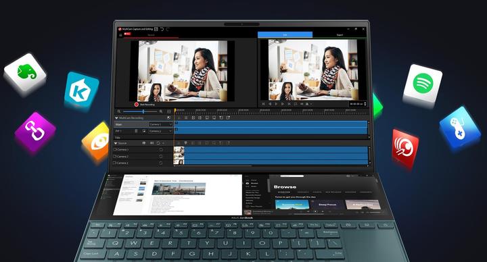
Task: Click the first icon right of Source label
Action: click(x=144, y=143)
